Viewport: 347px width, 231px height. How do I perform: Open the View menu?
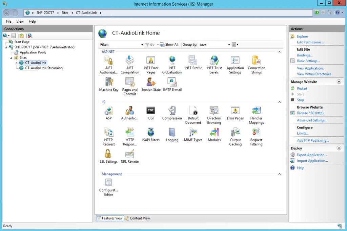click(20, 21)
